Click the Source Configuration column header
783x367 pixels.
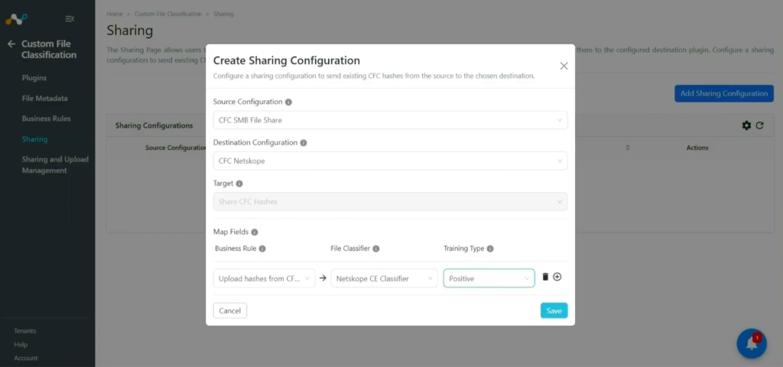[x=176, y=148]
